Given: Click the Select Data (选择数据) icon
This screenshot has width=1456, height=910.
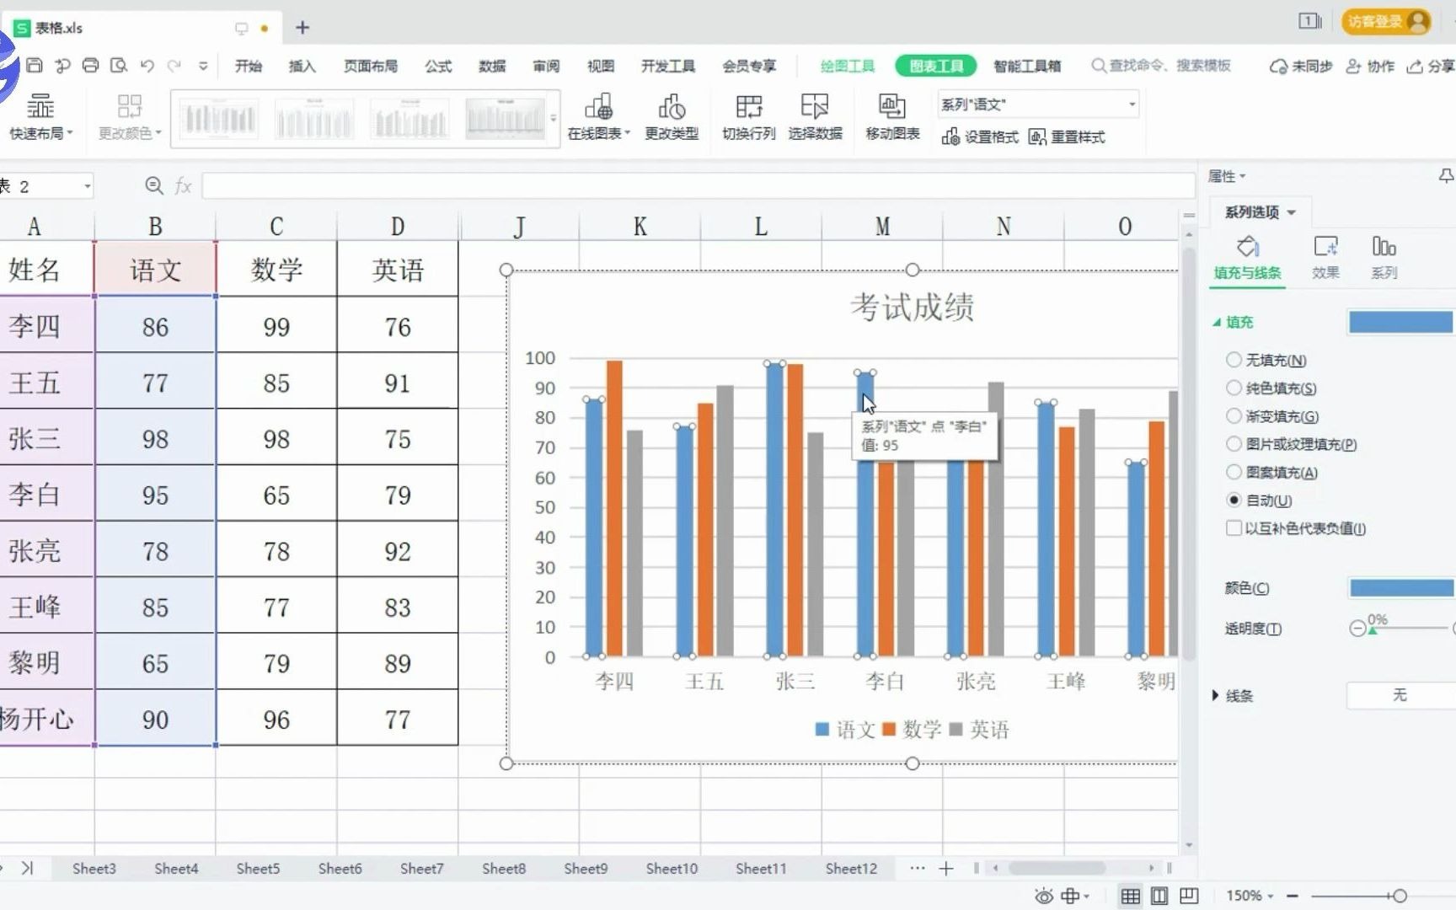Looking at the screenshot, I should [815, 116].
